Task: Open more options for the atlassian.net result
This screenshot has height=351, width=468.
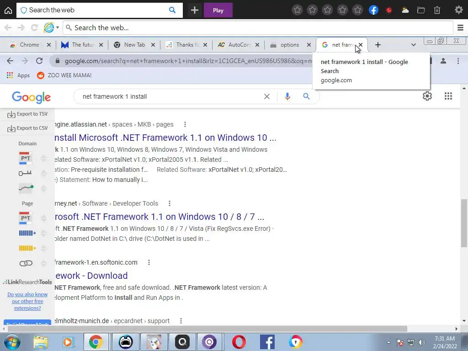Action: (185, 124)
